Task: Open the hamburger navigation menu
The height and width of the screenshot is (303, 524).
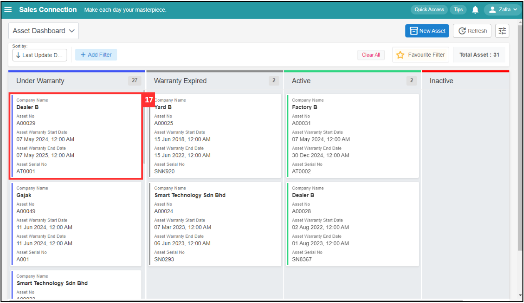Action: tap(8, 10)
